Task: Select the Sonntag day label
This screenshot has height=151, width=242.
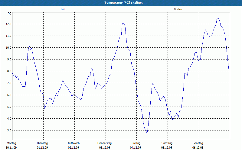Action: click(x=198, y=143)
